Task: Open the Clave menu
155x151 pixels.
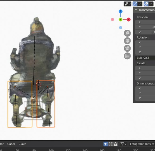Action: (x=22, y=144)
